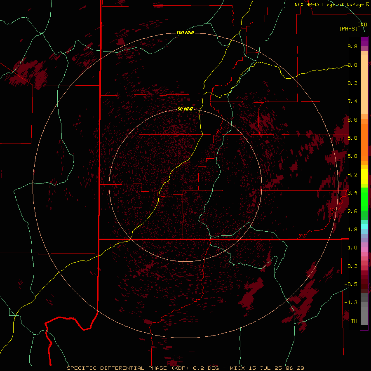Viewport: 371px width, 371px height.
Task: Click the 1.0 scale value
Action: [352, 248]
